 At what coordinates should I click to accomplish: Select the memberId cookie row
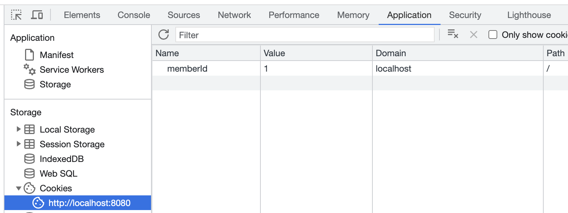(x=187, y=69)
